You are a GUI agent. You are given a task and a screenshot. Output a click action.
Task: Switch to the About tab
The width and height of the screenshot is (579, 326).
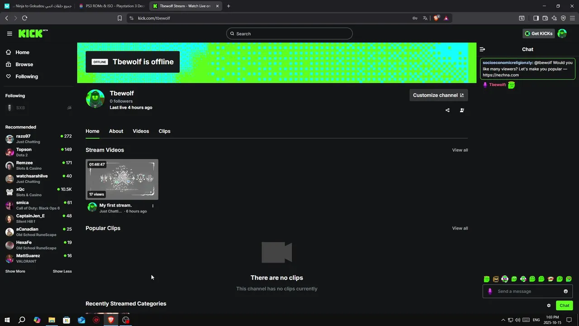pyautogui.click(x=116, y=131)
